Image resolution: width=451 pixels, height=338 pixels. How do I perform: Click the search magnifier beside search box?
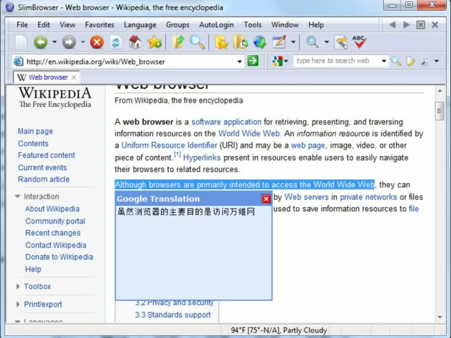[396, 61]
